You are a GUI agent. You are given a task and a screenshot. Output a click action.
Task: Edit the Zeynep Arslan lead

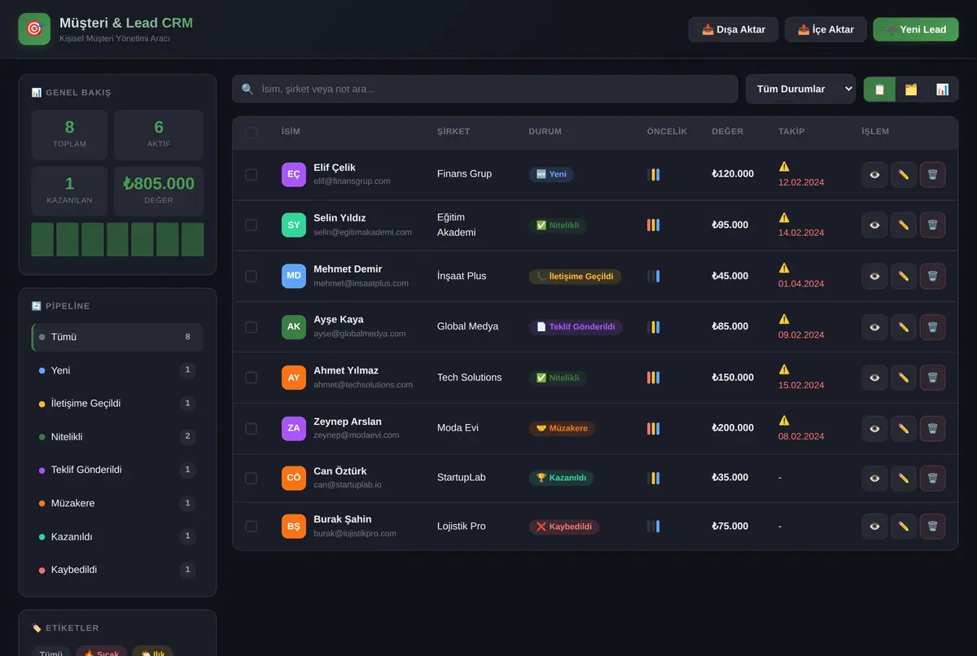click(x=904, y=428)
